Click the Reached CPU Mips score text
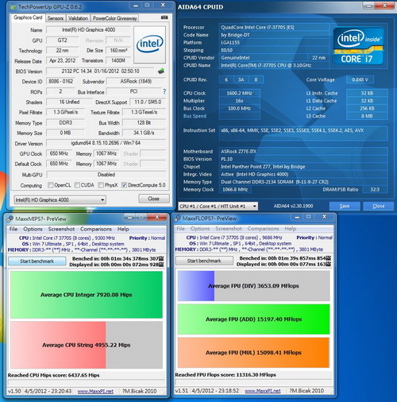The height and width of the screenshot is (402, 397). 53,375
